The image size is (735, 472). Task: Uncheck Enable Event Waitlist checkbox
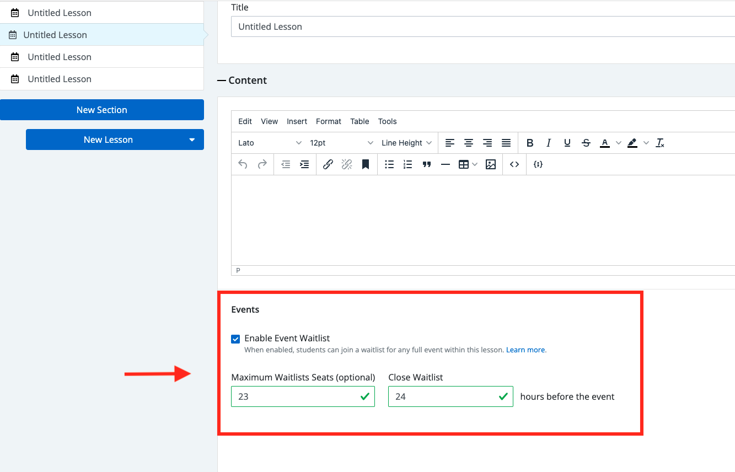pyautogui.click(x=235, y=339)
